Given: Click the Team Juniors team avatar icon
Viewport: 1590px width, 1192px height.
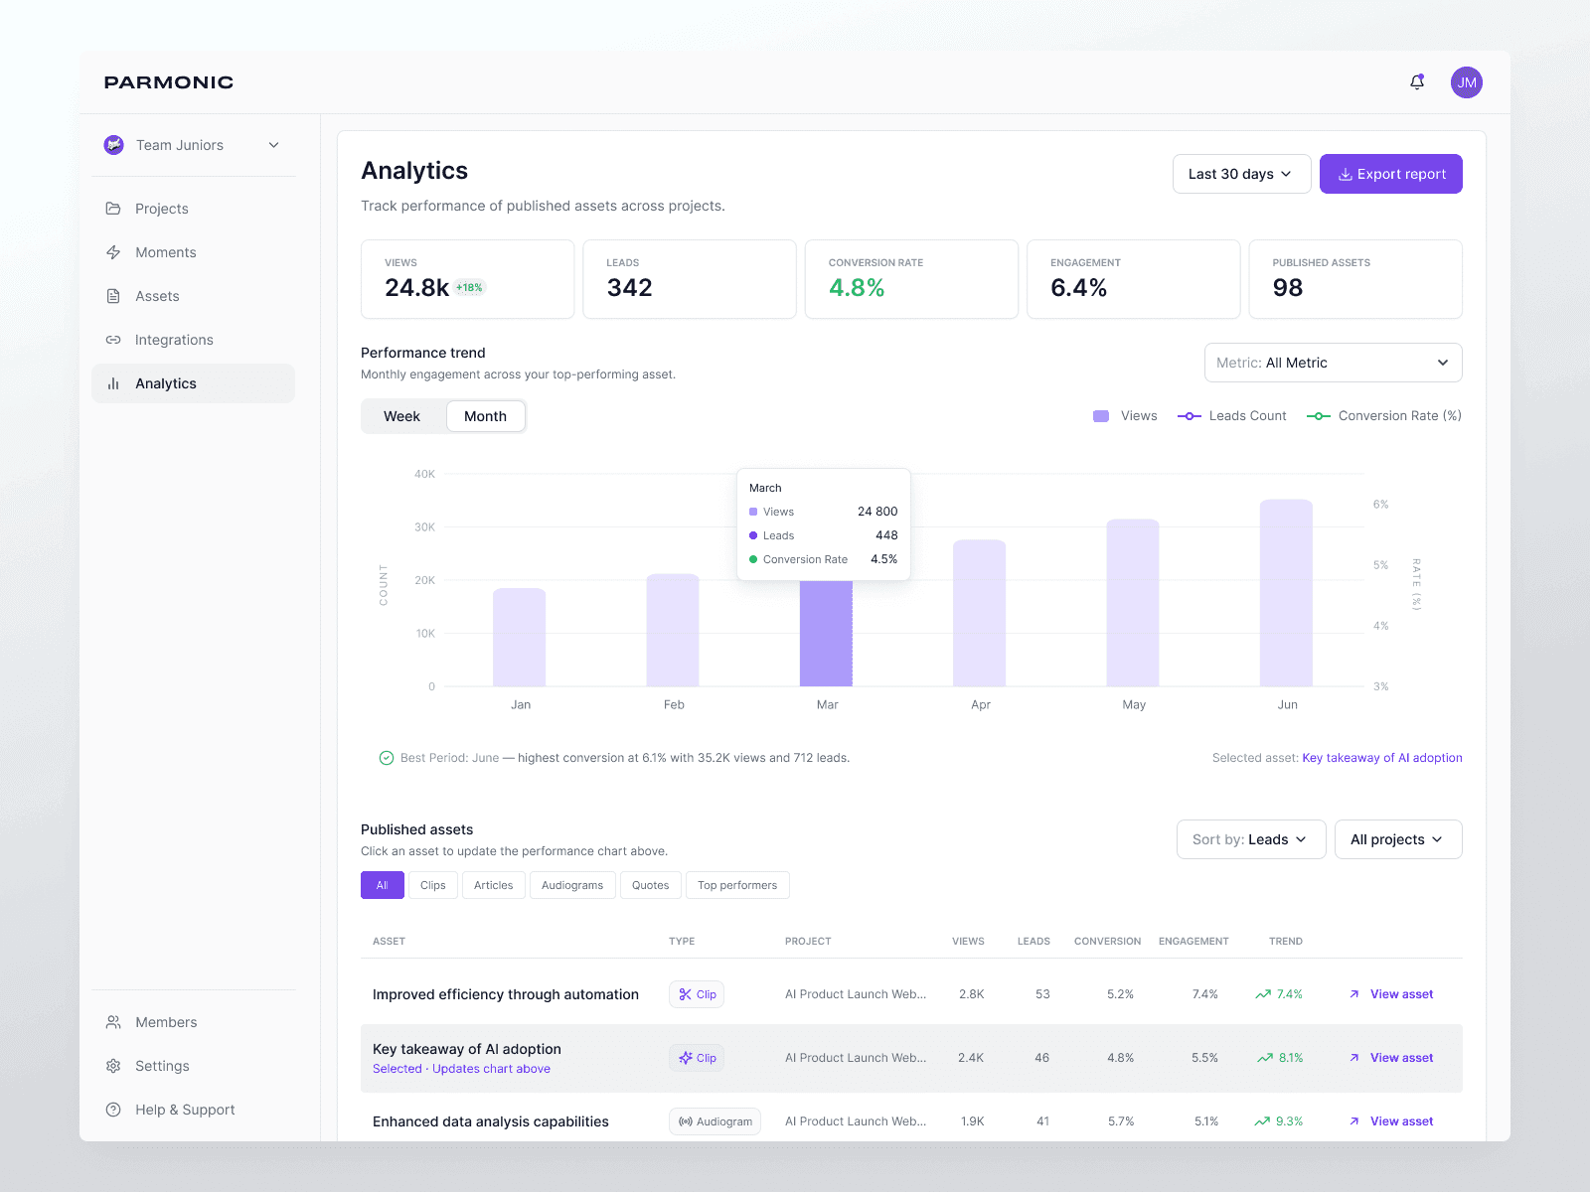Looking at the screenshot, I should (114, 145).
